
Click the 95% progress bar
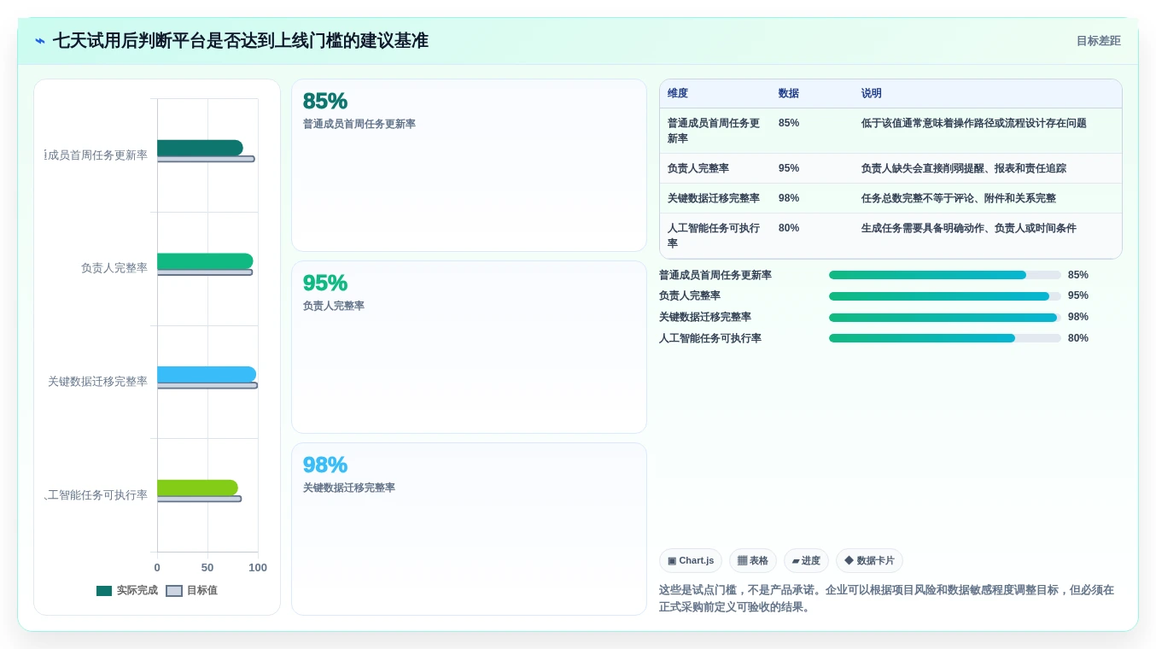coord(945,296)
